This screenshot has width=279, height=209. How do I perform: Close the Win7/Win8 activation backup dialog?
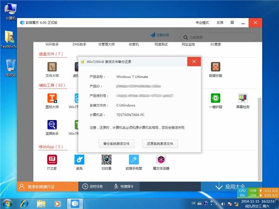coord(194,61)
